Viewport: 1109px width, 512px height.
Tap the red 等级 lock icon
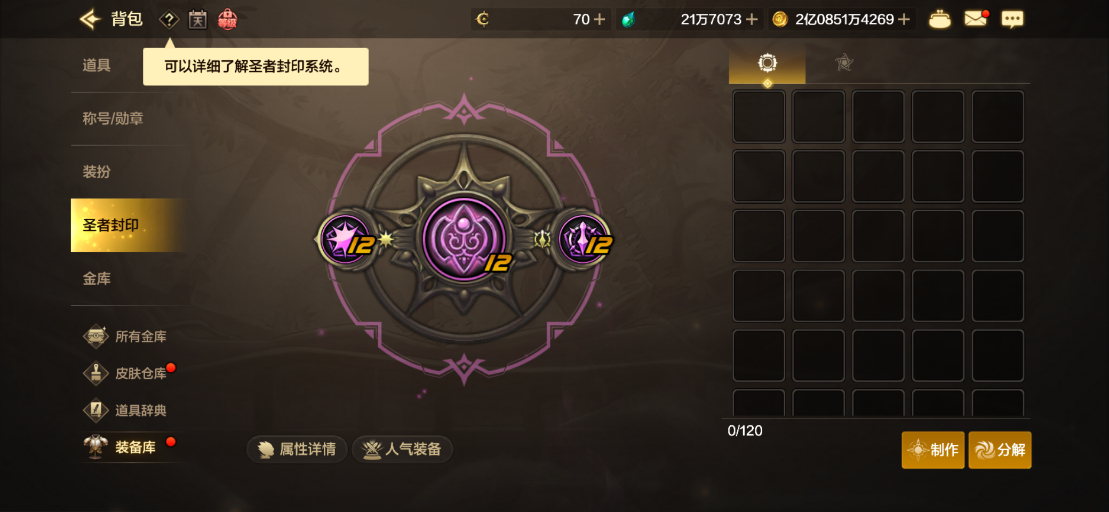coord(227,20)
